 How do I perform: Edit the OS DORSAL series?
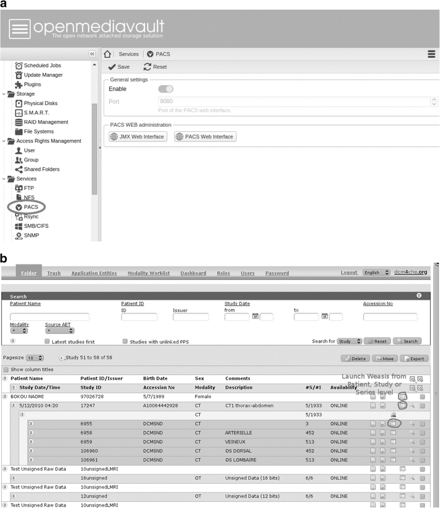point(383,451)
